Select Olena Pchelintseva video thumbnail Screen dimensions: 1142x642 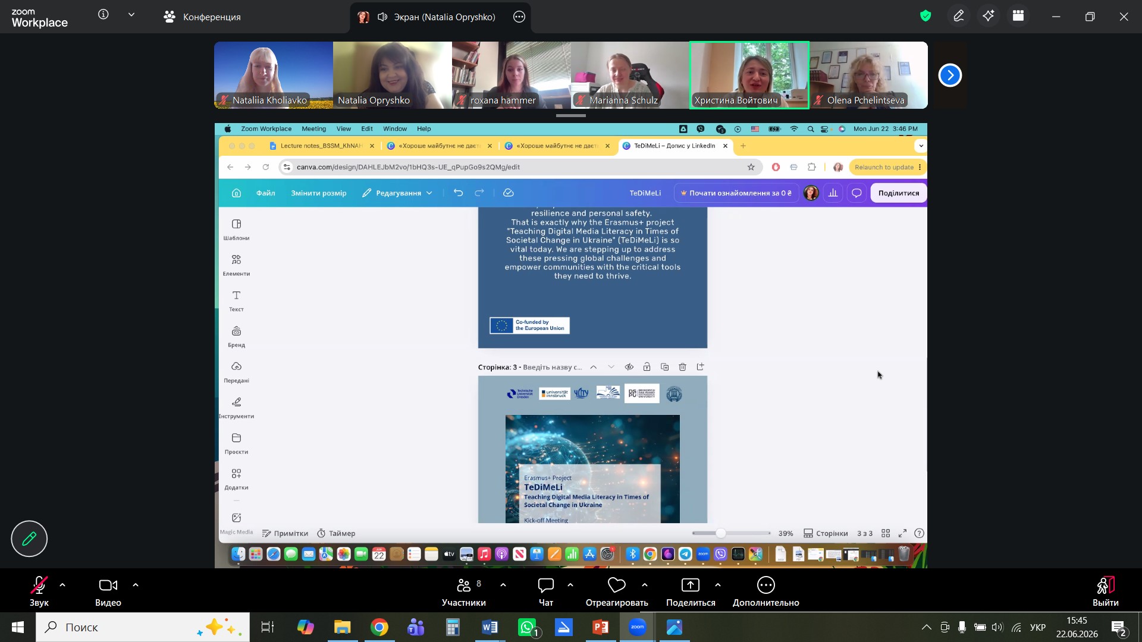click(868, 75)
